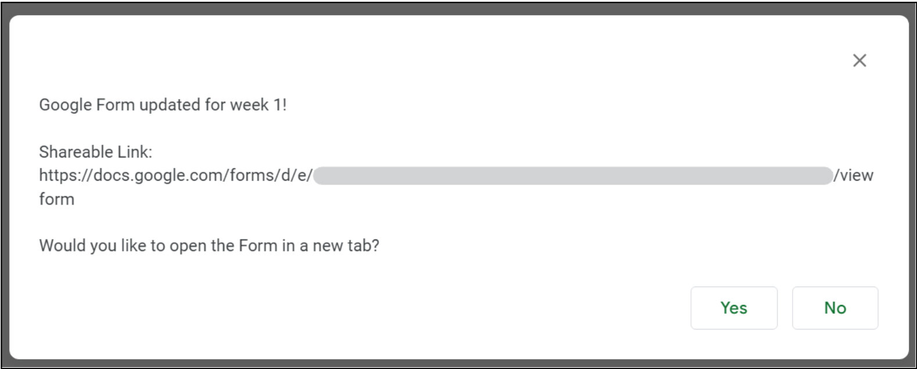Click the wrapped 'form' text below the URL
The height and width of the screenshot is (369, 917).
coord(56,199)
